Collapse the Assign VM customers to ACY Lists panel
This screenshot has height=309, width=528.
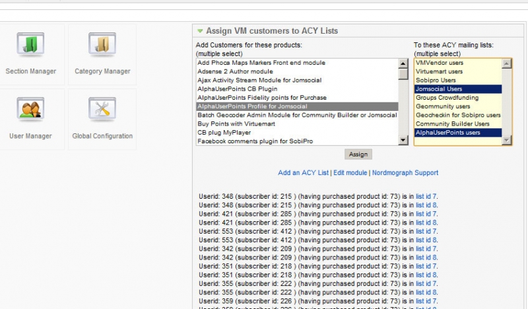point(200,31)
